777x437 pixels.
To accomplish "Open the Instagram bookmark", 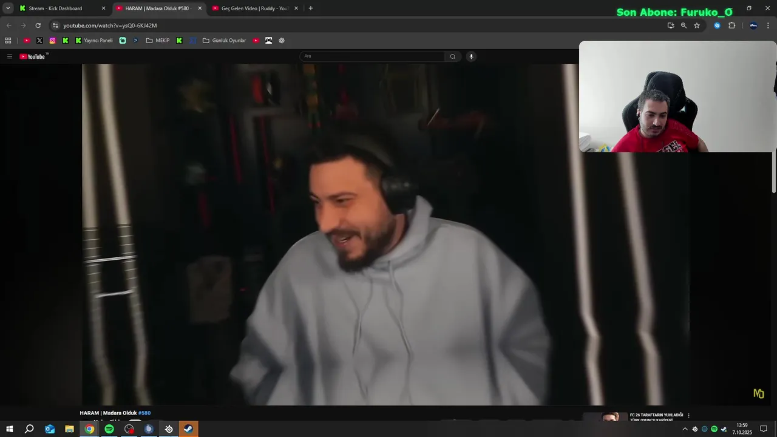I will pos(53,41).
